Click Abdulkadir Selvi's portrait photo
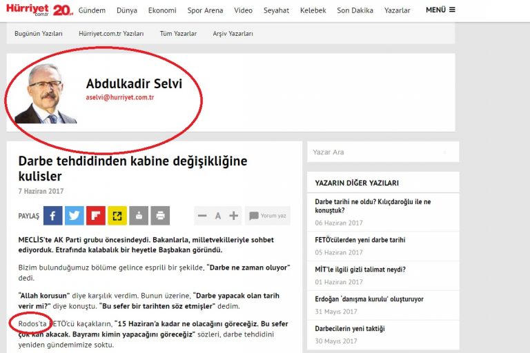 point(46,94)
